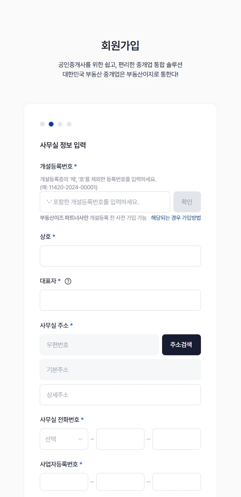Open the 해당되는 경우 가입방법 link
This screenshot has height=497, width=241.
click(x=176, y=218)
